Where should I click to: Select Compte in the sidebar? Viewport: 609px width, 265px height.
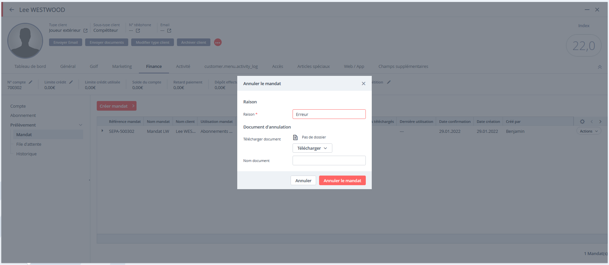coord(18,106)
